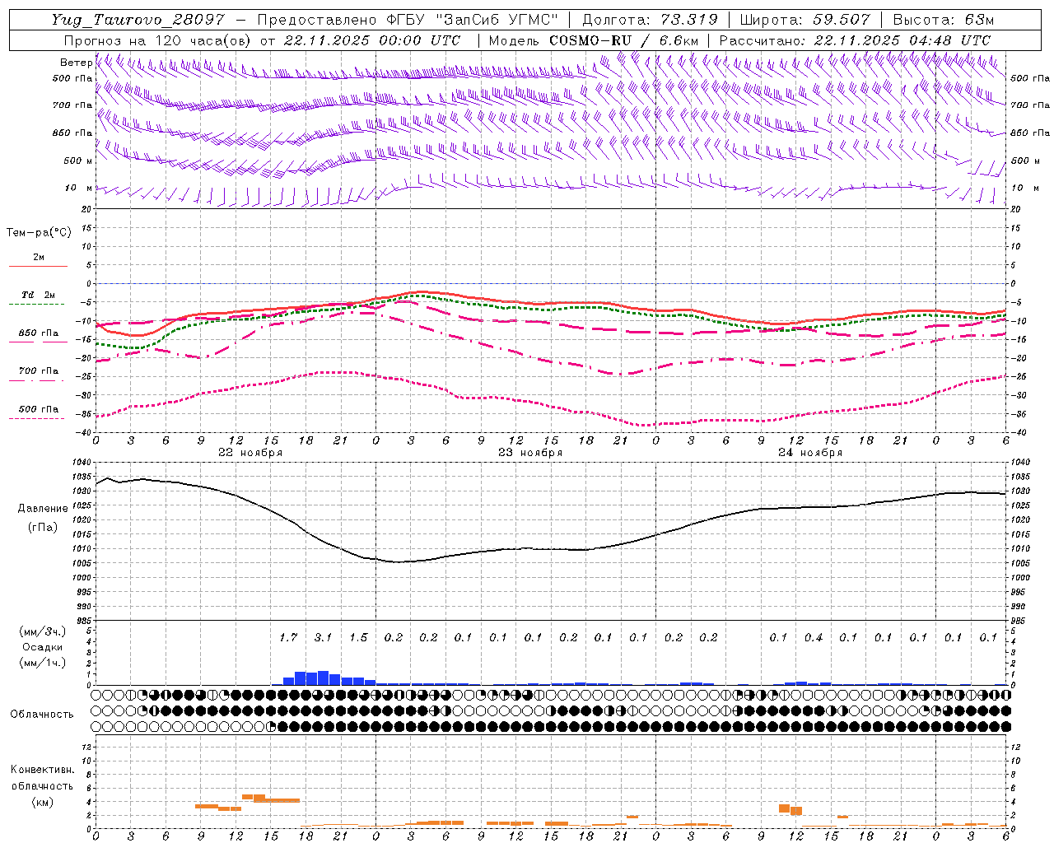This screenshot has width=1054, height=843.
Task: Click the '(мм/1ч.)' unit label
Action: tap(42, 663)
